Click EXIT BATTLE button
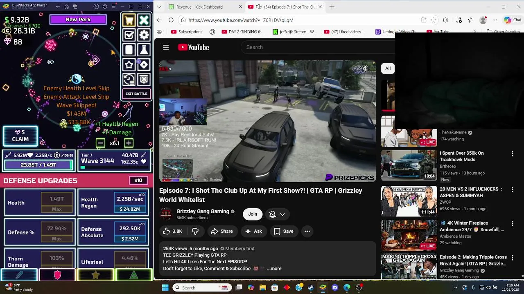The width and height of the screenshot is (524, 294). pyautogui.click(x=136, y=94)
